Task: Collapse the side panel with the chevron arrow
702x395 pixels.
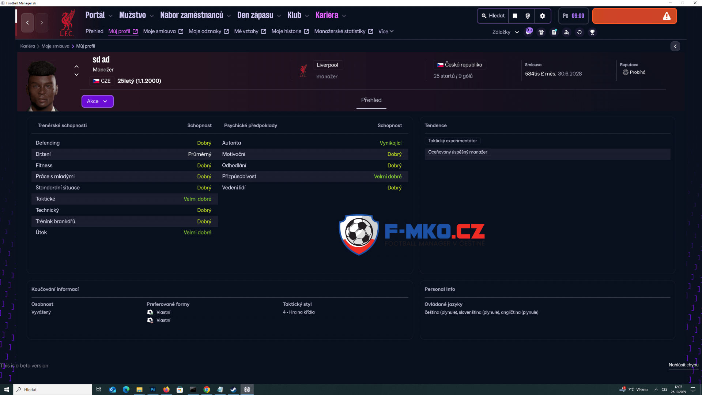Action: click(675, 46)
